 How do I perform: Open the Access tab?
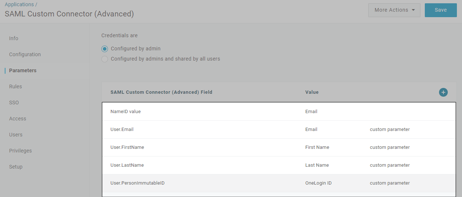tap(18, 119)
